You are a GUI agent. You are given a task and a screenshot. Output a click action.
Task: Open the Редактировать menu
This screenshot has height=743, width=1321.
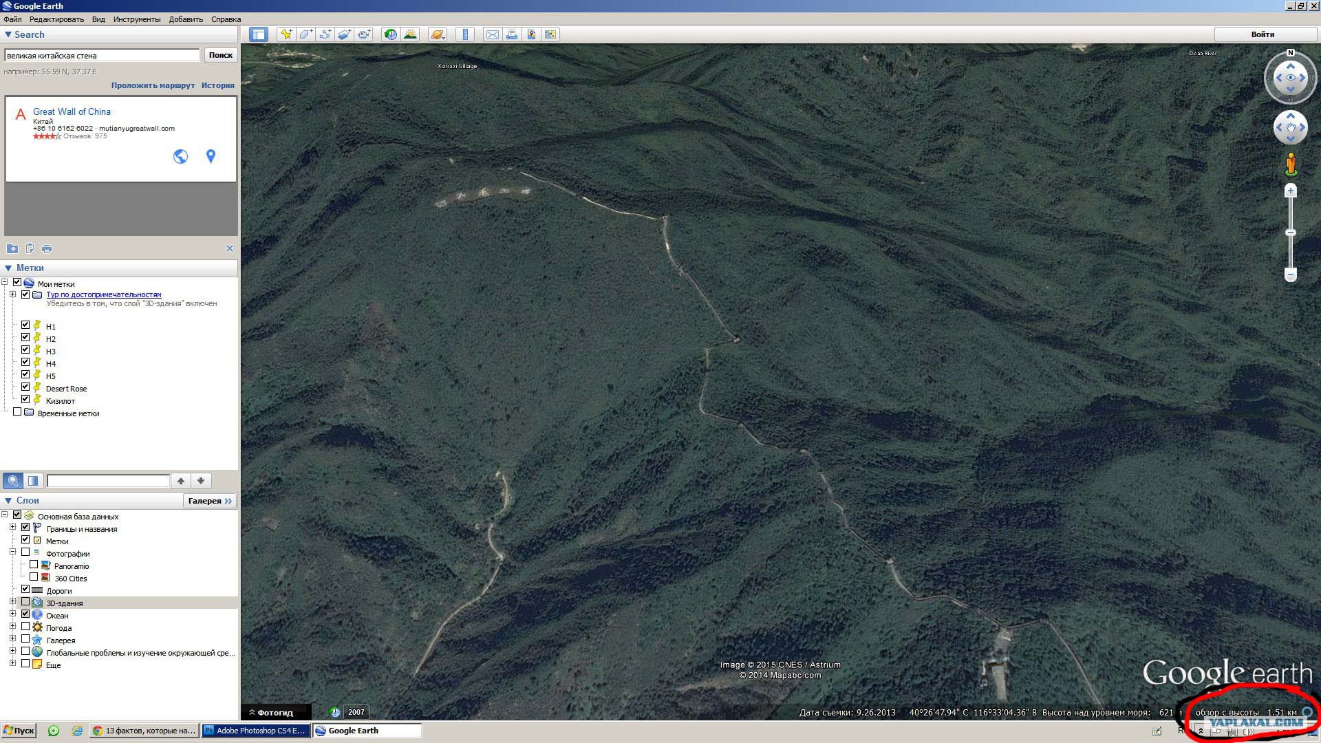click(56, 19)
